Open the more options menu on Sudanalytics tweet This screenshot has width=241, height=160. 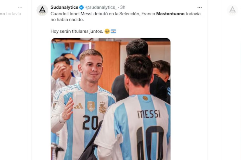pos(200,7)
